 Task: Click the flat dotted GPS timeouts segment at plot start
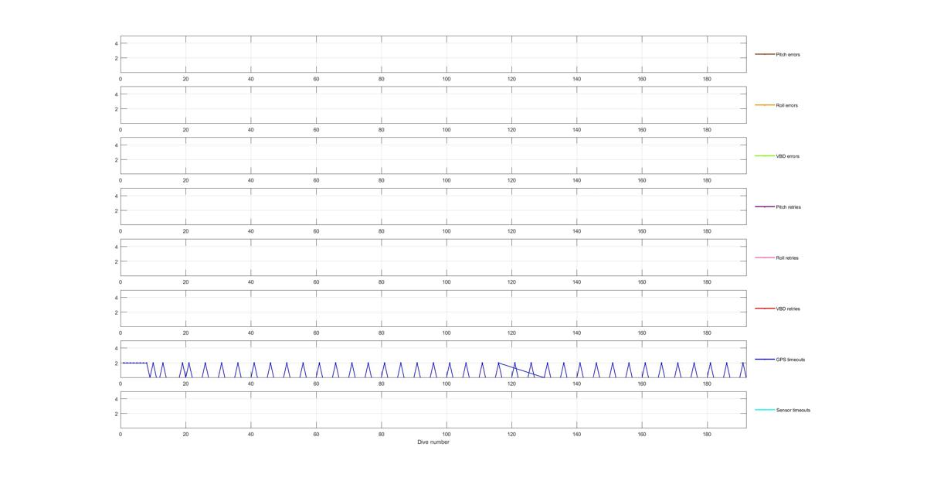[134, 363]
